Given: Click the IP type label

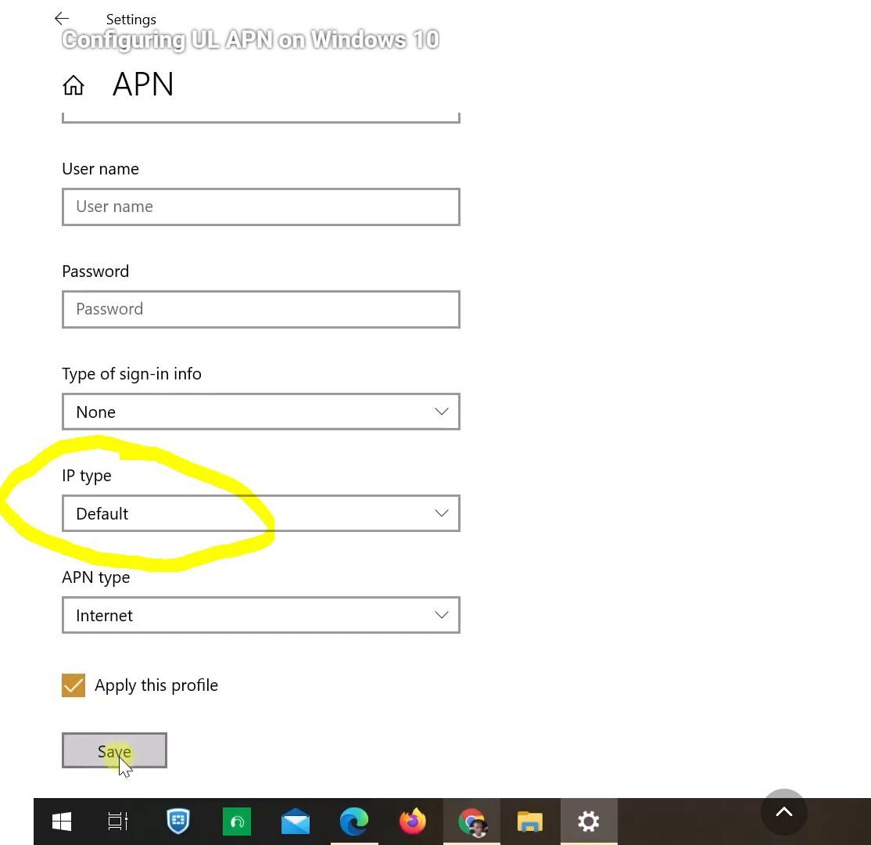Looking at the screenshot, I should tap(87, 476).
